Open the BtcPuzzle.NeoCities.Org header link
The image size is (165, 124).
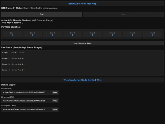click(82, 4)
